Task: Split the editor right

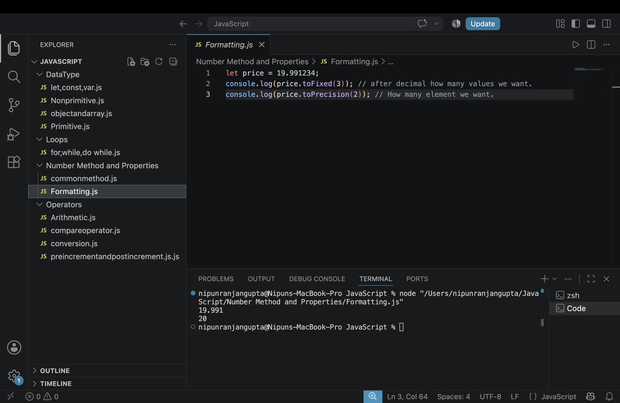Action: point(591,44)
